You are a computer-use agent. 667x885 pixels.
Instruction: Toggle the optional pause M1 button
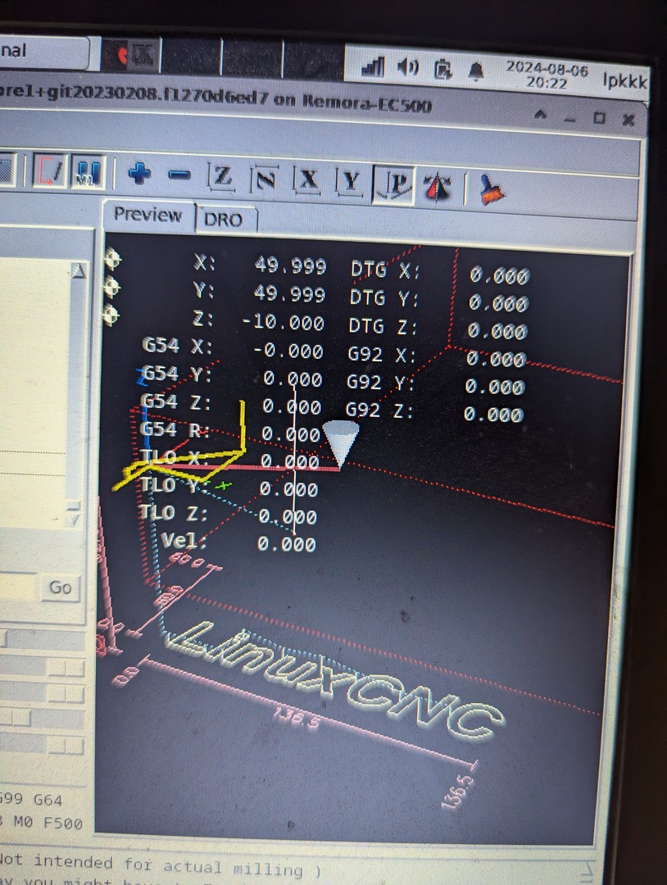pyautogui.click(x=87, y=173)
